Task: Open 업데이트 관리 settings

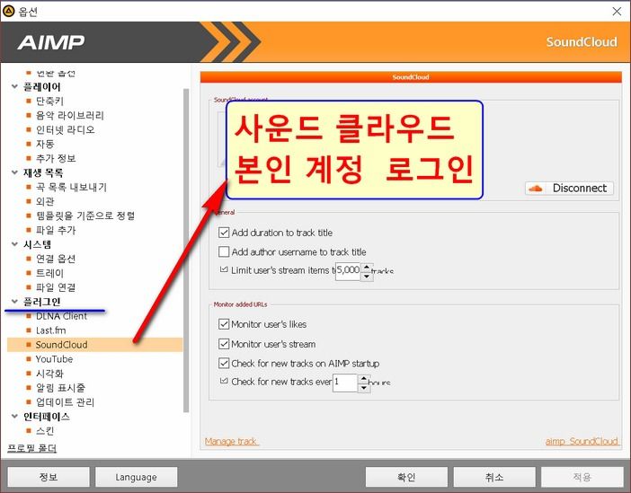Action: 65,402
